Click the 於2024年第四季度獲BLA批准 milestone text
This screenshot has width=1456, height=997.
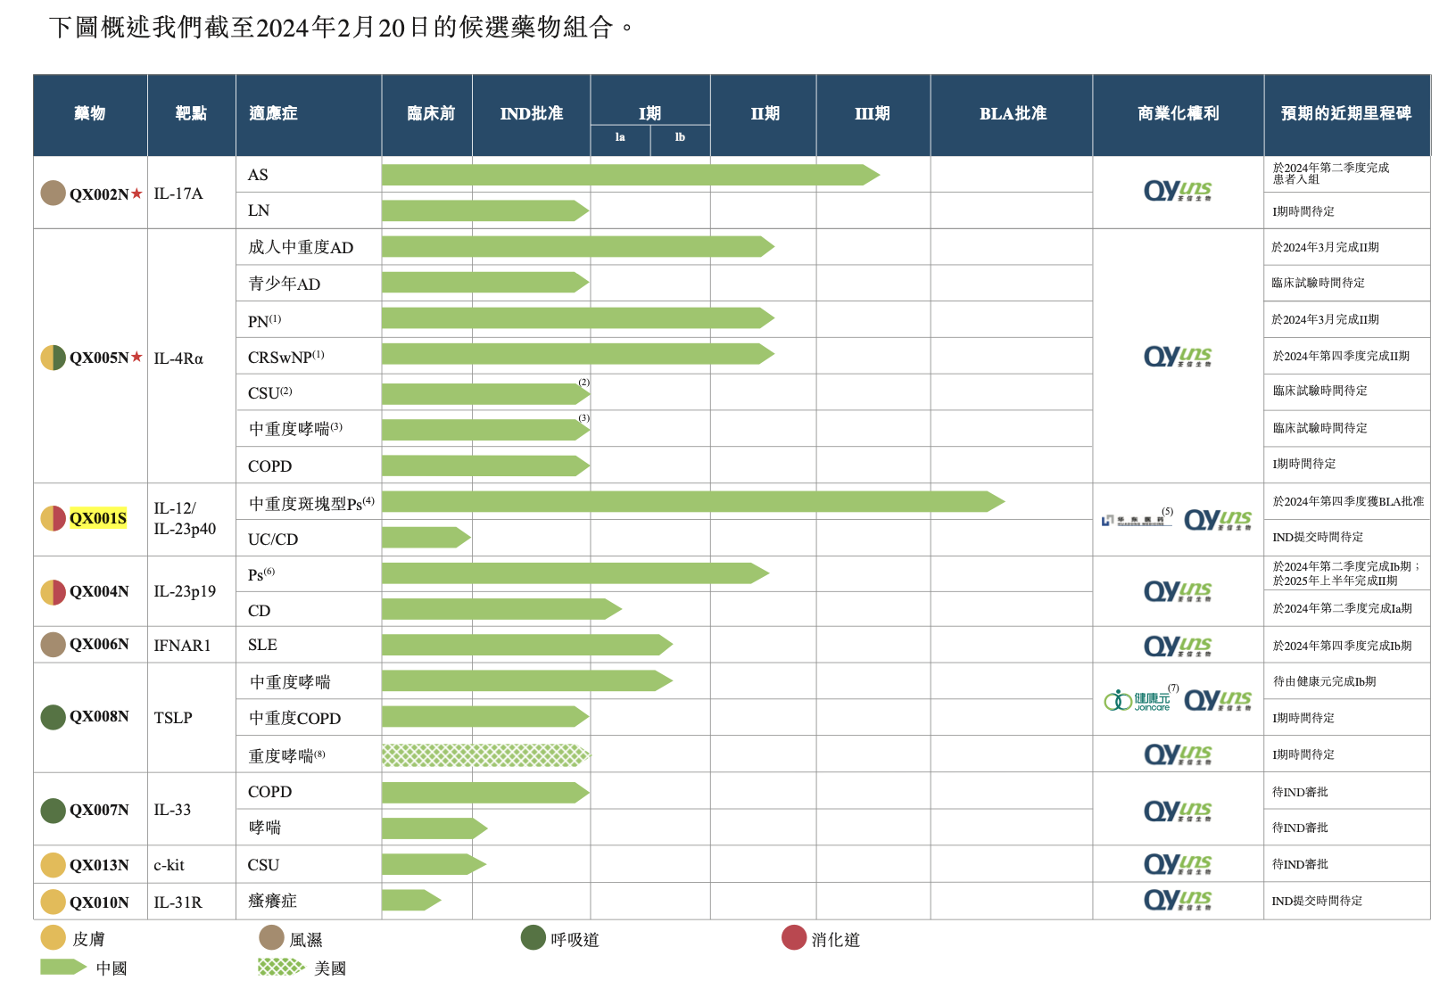pyautogui.click(x=1348, y=501)
